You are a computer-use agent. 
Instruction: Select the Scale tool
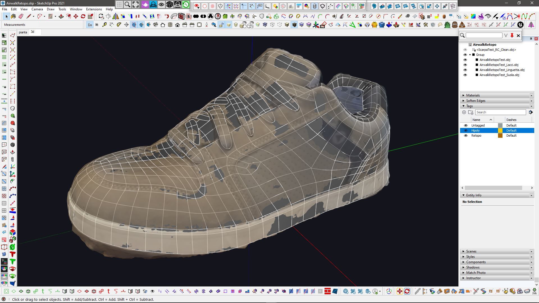(90, 16)
